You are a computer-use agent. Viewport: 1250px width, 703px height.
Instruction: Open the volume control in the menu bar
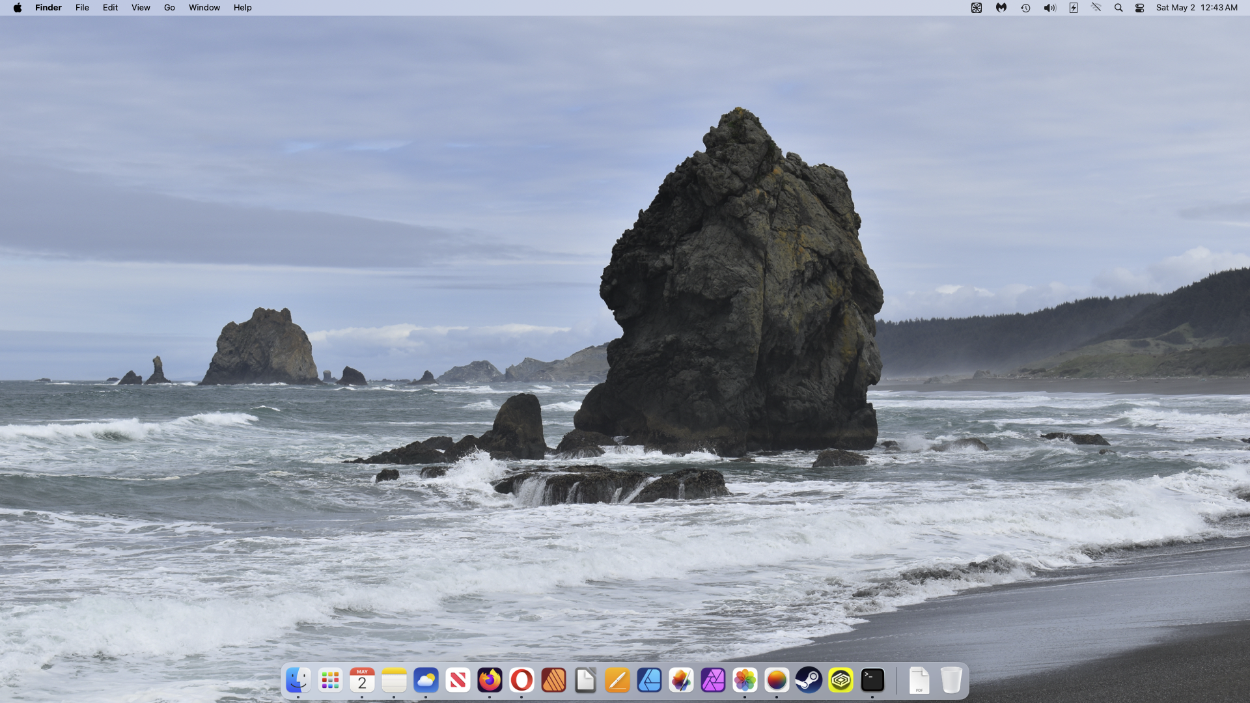1049,8
